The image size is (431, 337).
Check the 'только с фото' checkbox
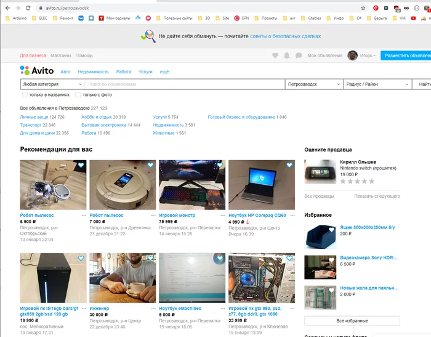78,95
